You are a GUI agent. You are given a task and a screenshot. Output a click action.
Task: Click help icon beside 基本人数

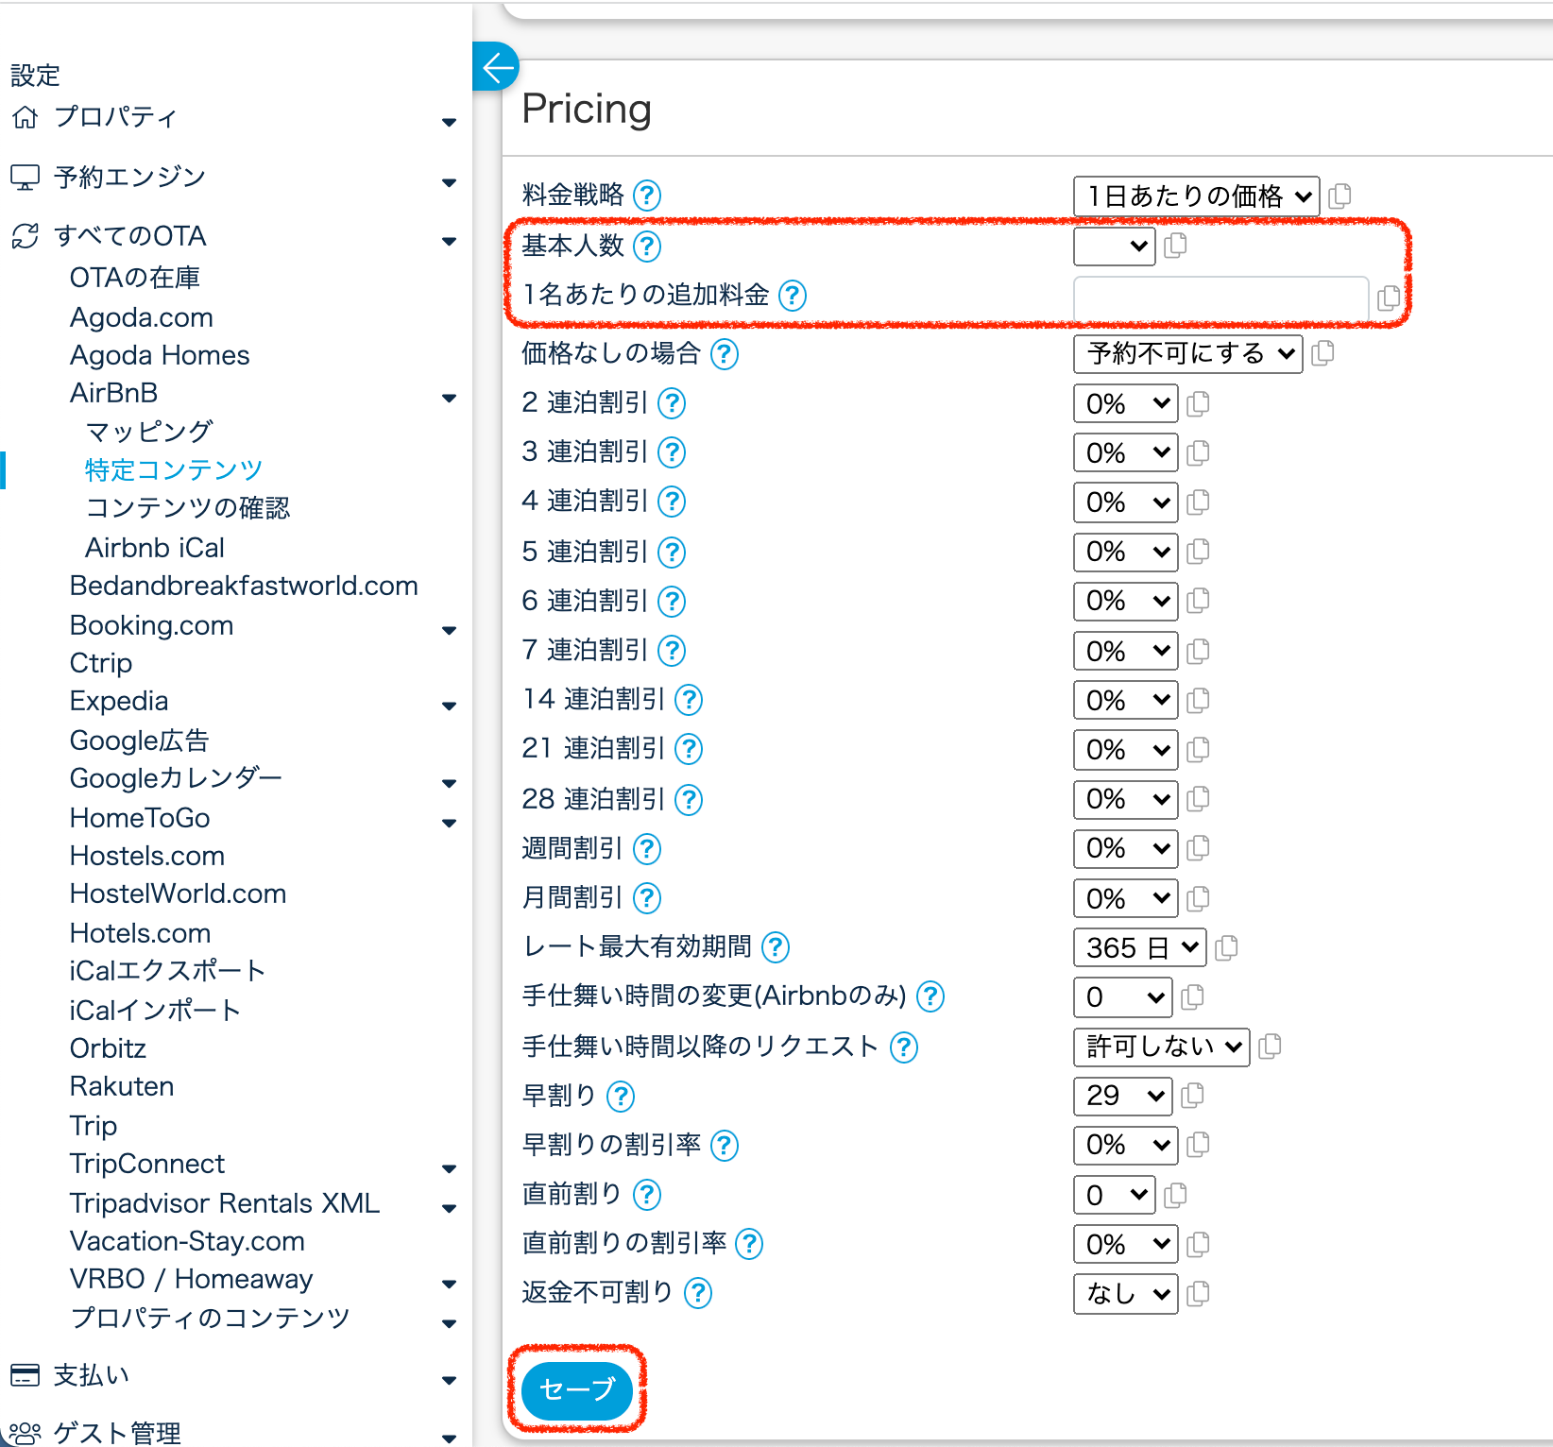647,247
